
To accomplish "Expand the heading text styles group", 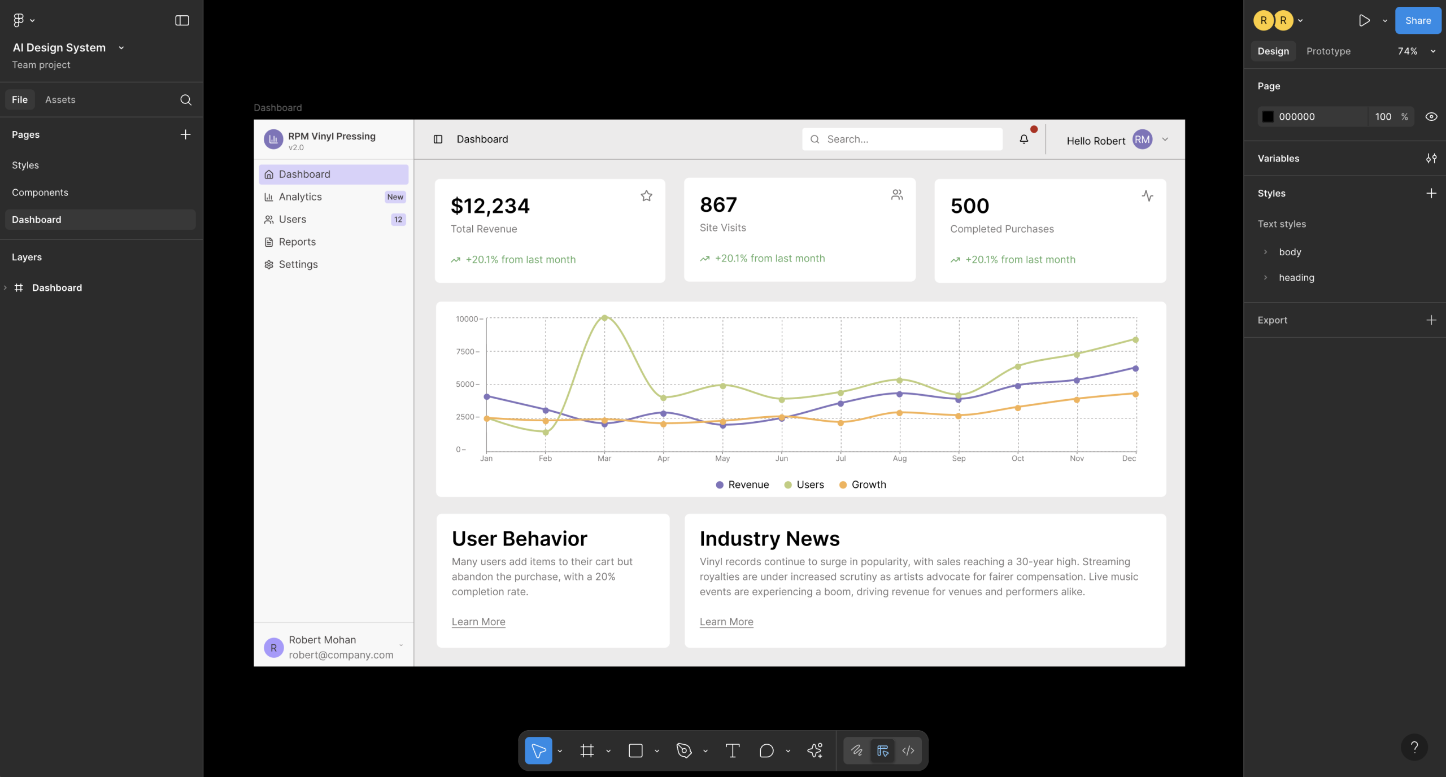I will click(x=1265, y=278).
